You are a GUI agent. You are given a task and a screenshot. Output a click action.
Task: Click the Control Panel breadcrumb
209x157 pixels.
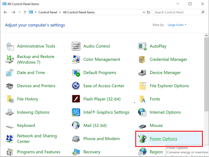(x=48, y=12)
